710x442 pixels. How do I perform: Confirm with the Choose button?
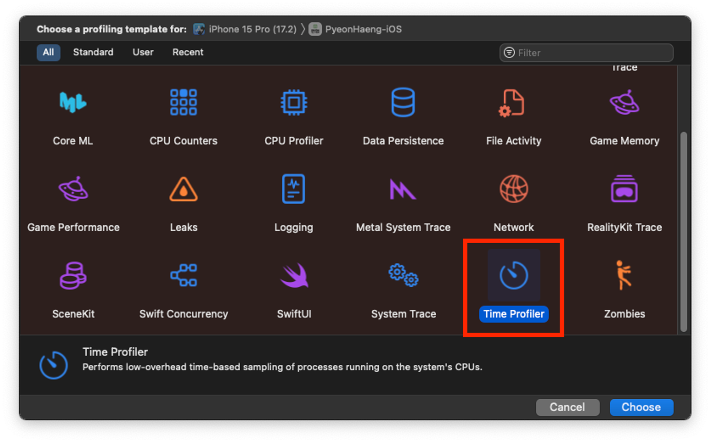[641, 407]
